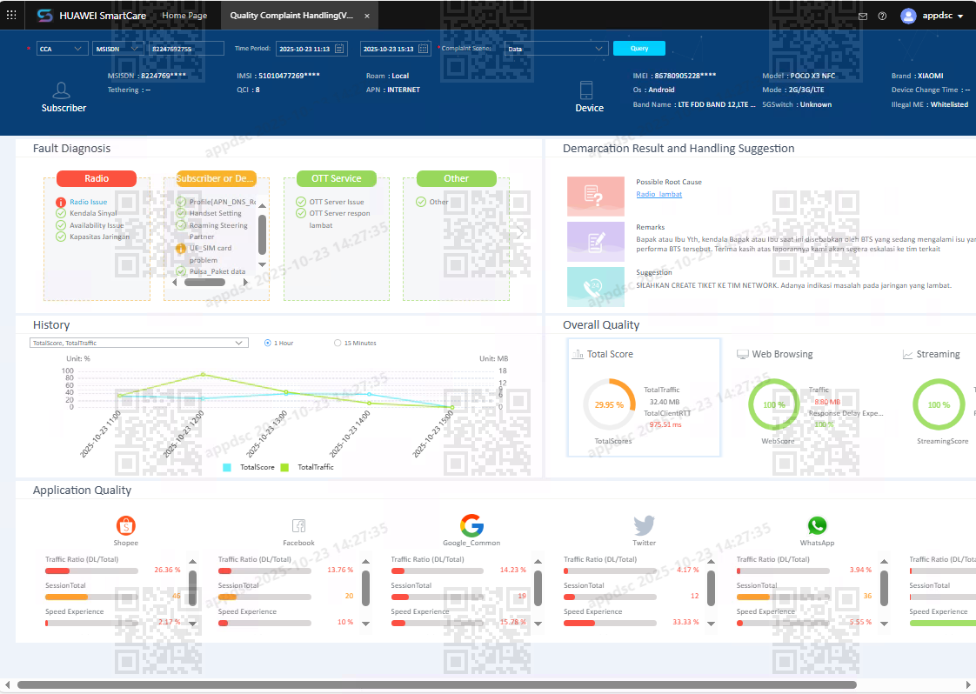976x694 pixels.
Task: Click the Radio Issue link
Action: pyautogui.click(x=89, y=203)
